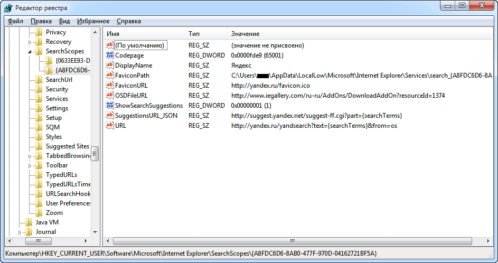Screen dimensions: 498x263
Task: Select the DisplayName value Яндекс
Action: coord(241,65)
